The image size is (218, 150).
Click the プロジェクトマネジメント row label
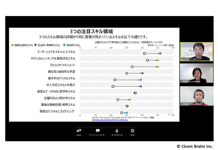click(x=62, y=65)
